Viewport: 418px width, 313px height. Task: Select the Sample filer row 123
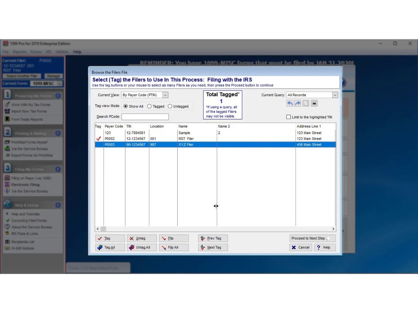pos(216,133)
